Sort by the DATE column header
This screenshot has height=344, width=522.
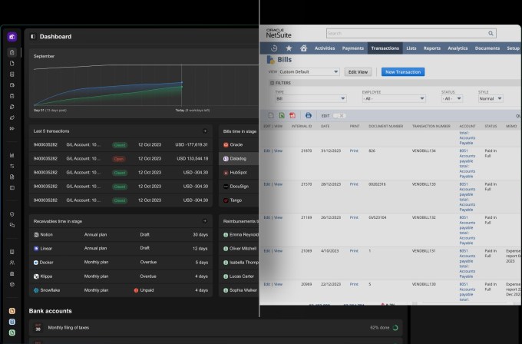tap(325, 126)
